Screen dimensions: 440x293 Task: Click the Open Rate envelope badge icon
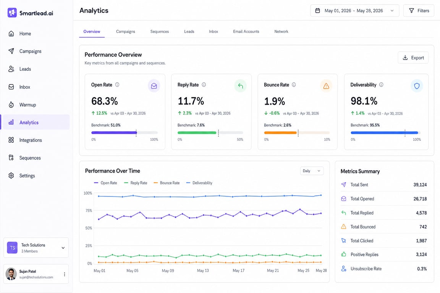point(154,86)
